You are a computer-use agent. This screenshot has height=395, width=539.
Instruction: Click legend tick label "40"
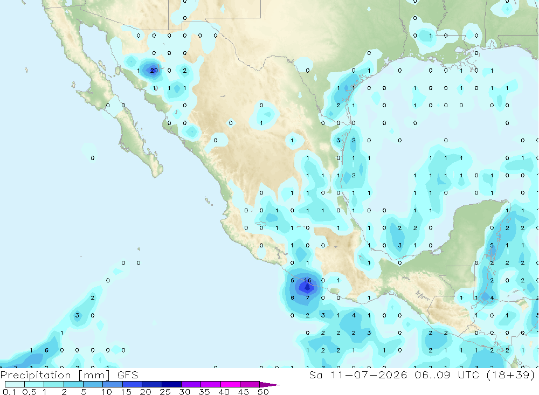[x=224, y=392]
